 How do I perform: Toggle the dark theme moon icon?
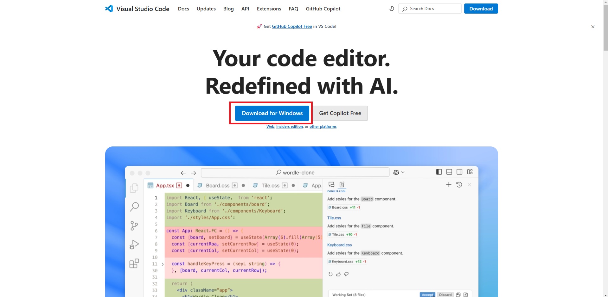tap(392, 9)
